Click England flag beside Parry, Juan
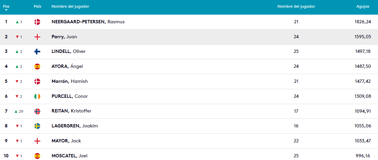 37,37
